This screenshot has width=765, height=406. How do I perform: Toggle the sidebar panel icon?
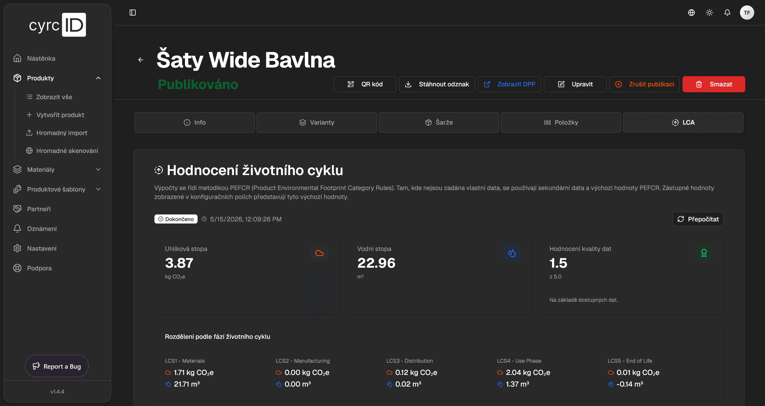(x=133, y=13)
